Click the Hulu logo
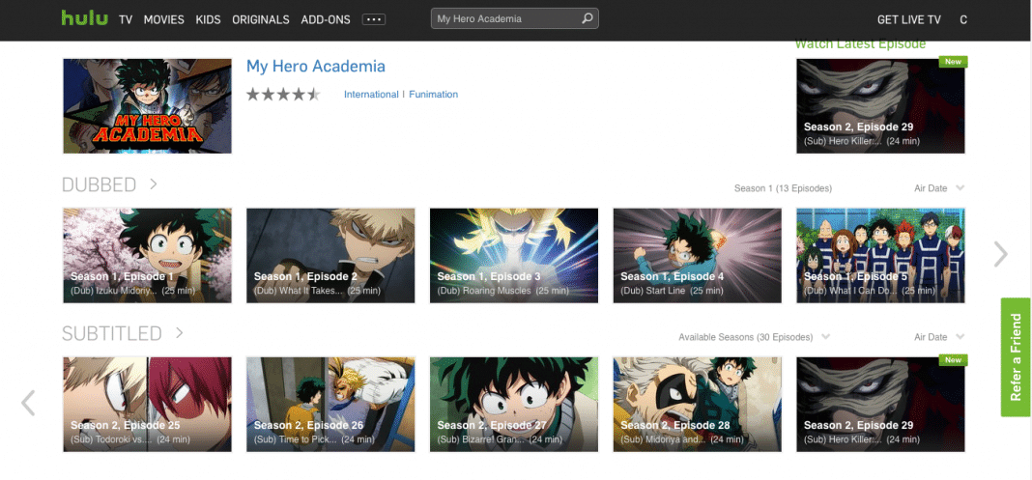Screen dimensions: 1032x480 click(x=84, y=18)
